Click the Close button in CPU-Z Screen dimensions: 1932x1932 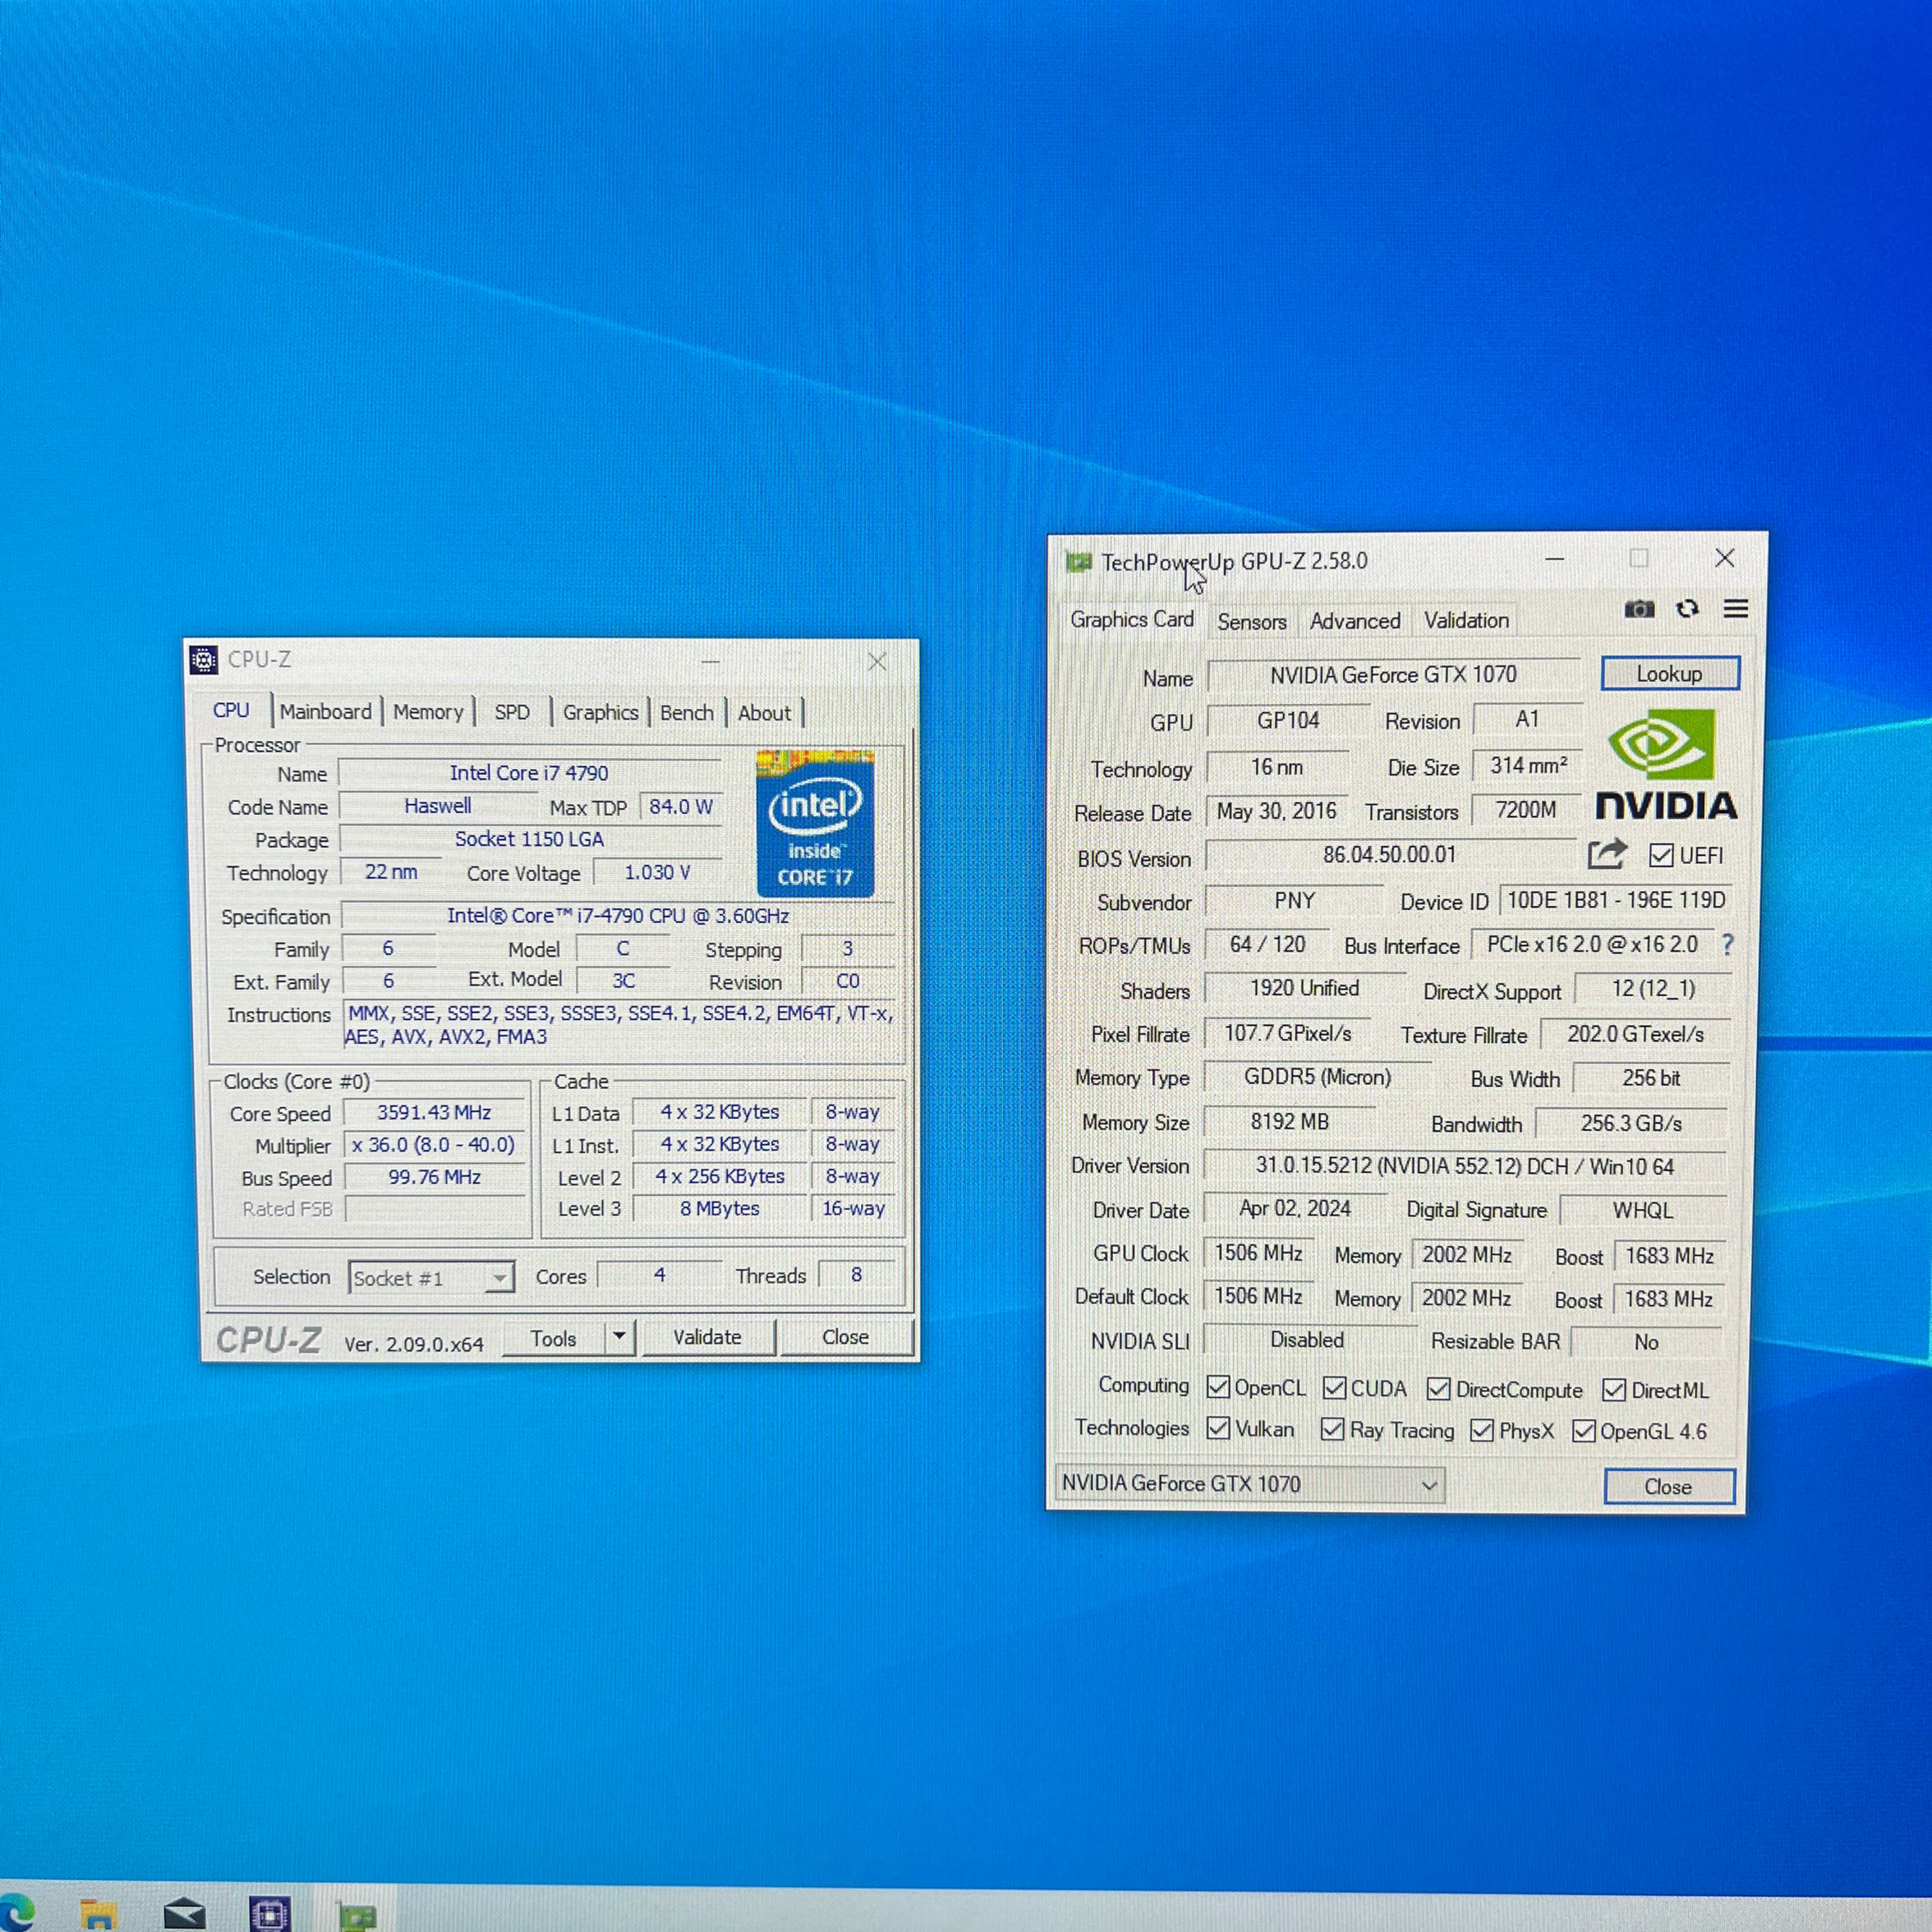click(845, 1337)
